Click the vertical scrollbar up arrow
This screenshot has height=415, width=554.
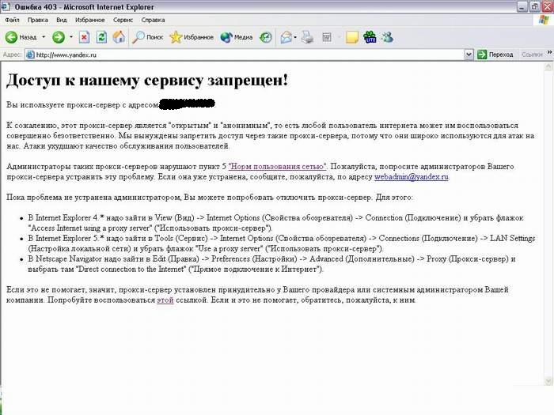point(548,66)
